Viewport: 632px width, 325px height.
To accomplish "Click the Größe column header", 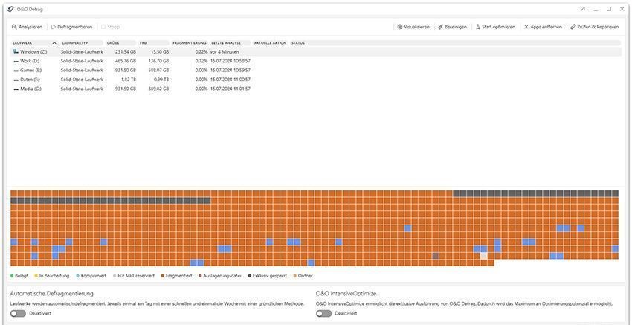I will tap(113, 43).
